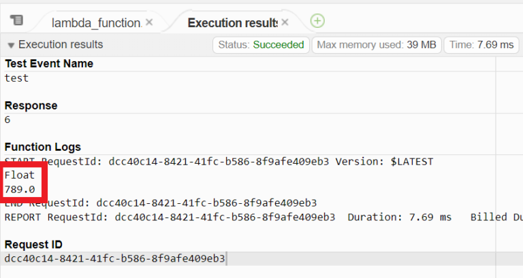Add a new tab with green plus
The width and height of the screenshot is (523, 278).
[x=317, y=21]
